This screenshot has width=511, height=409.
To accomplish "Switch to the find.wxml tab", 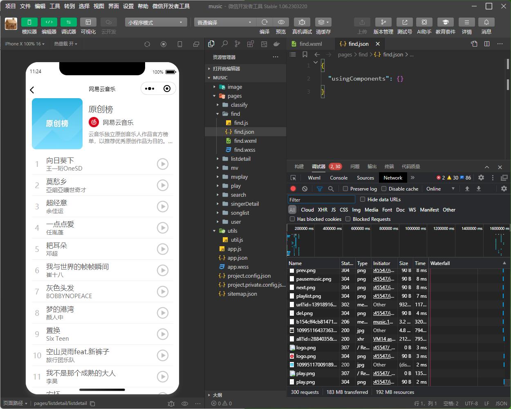I will click(311, 44).
